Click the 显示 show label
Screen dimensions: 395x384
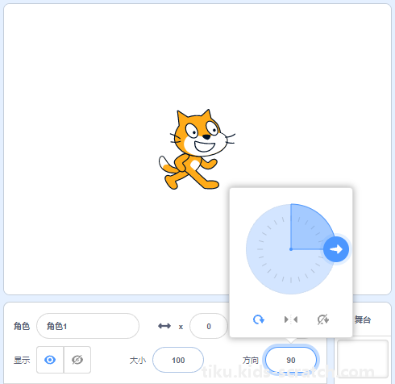point(22,360)
